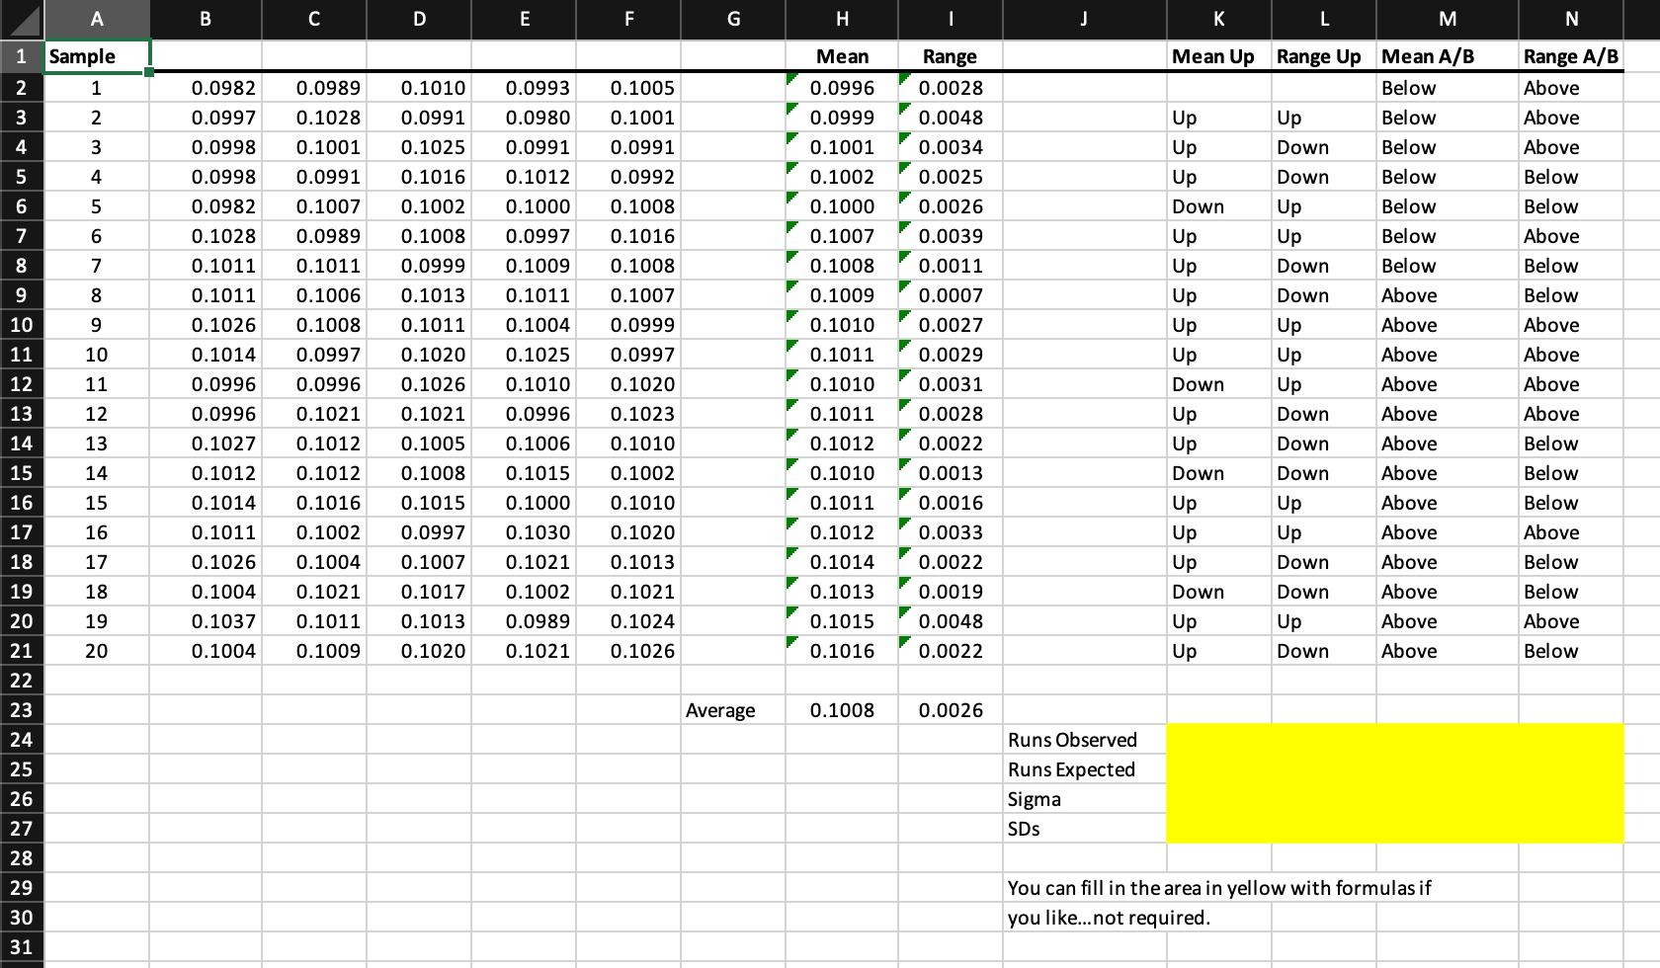The image size is (1660, 968).
Task: Click sample number 20 in column A
Action: click(x=97, y=651)
